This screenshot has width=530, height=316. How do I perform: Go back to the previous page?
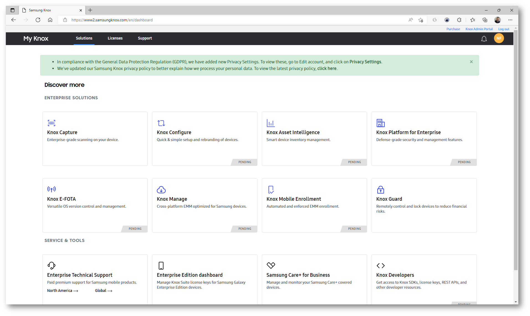click(14, 20)
